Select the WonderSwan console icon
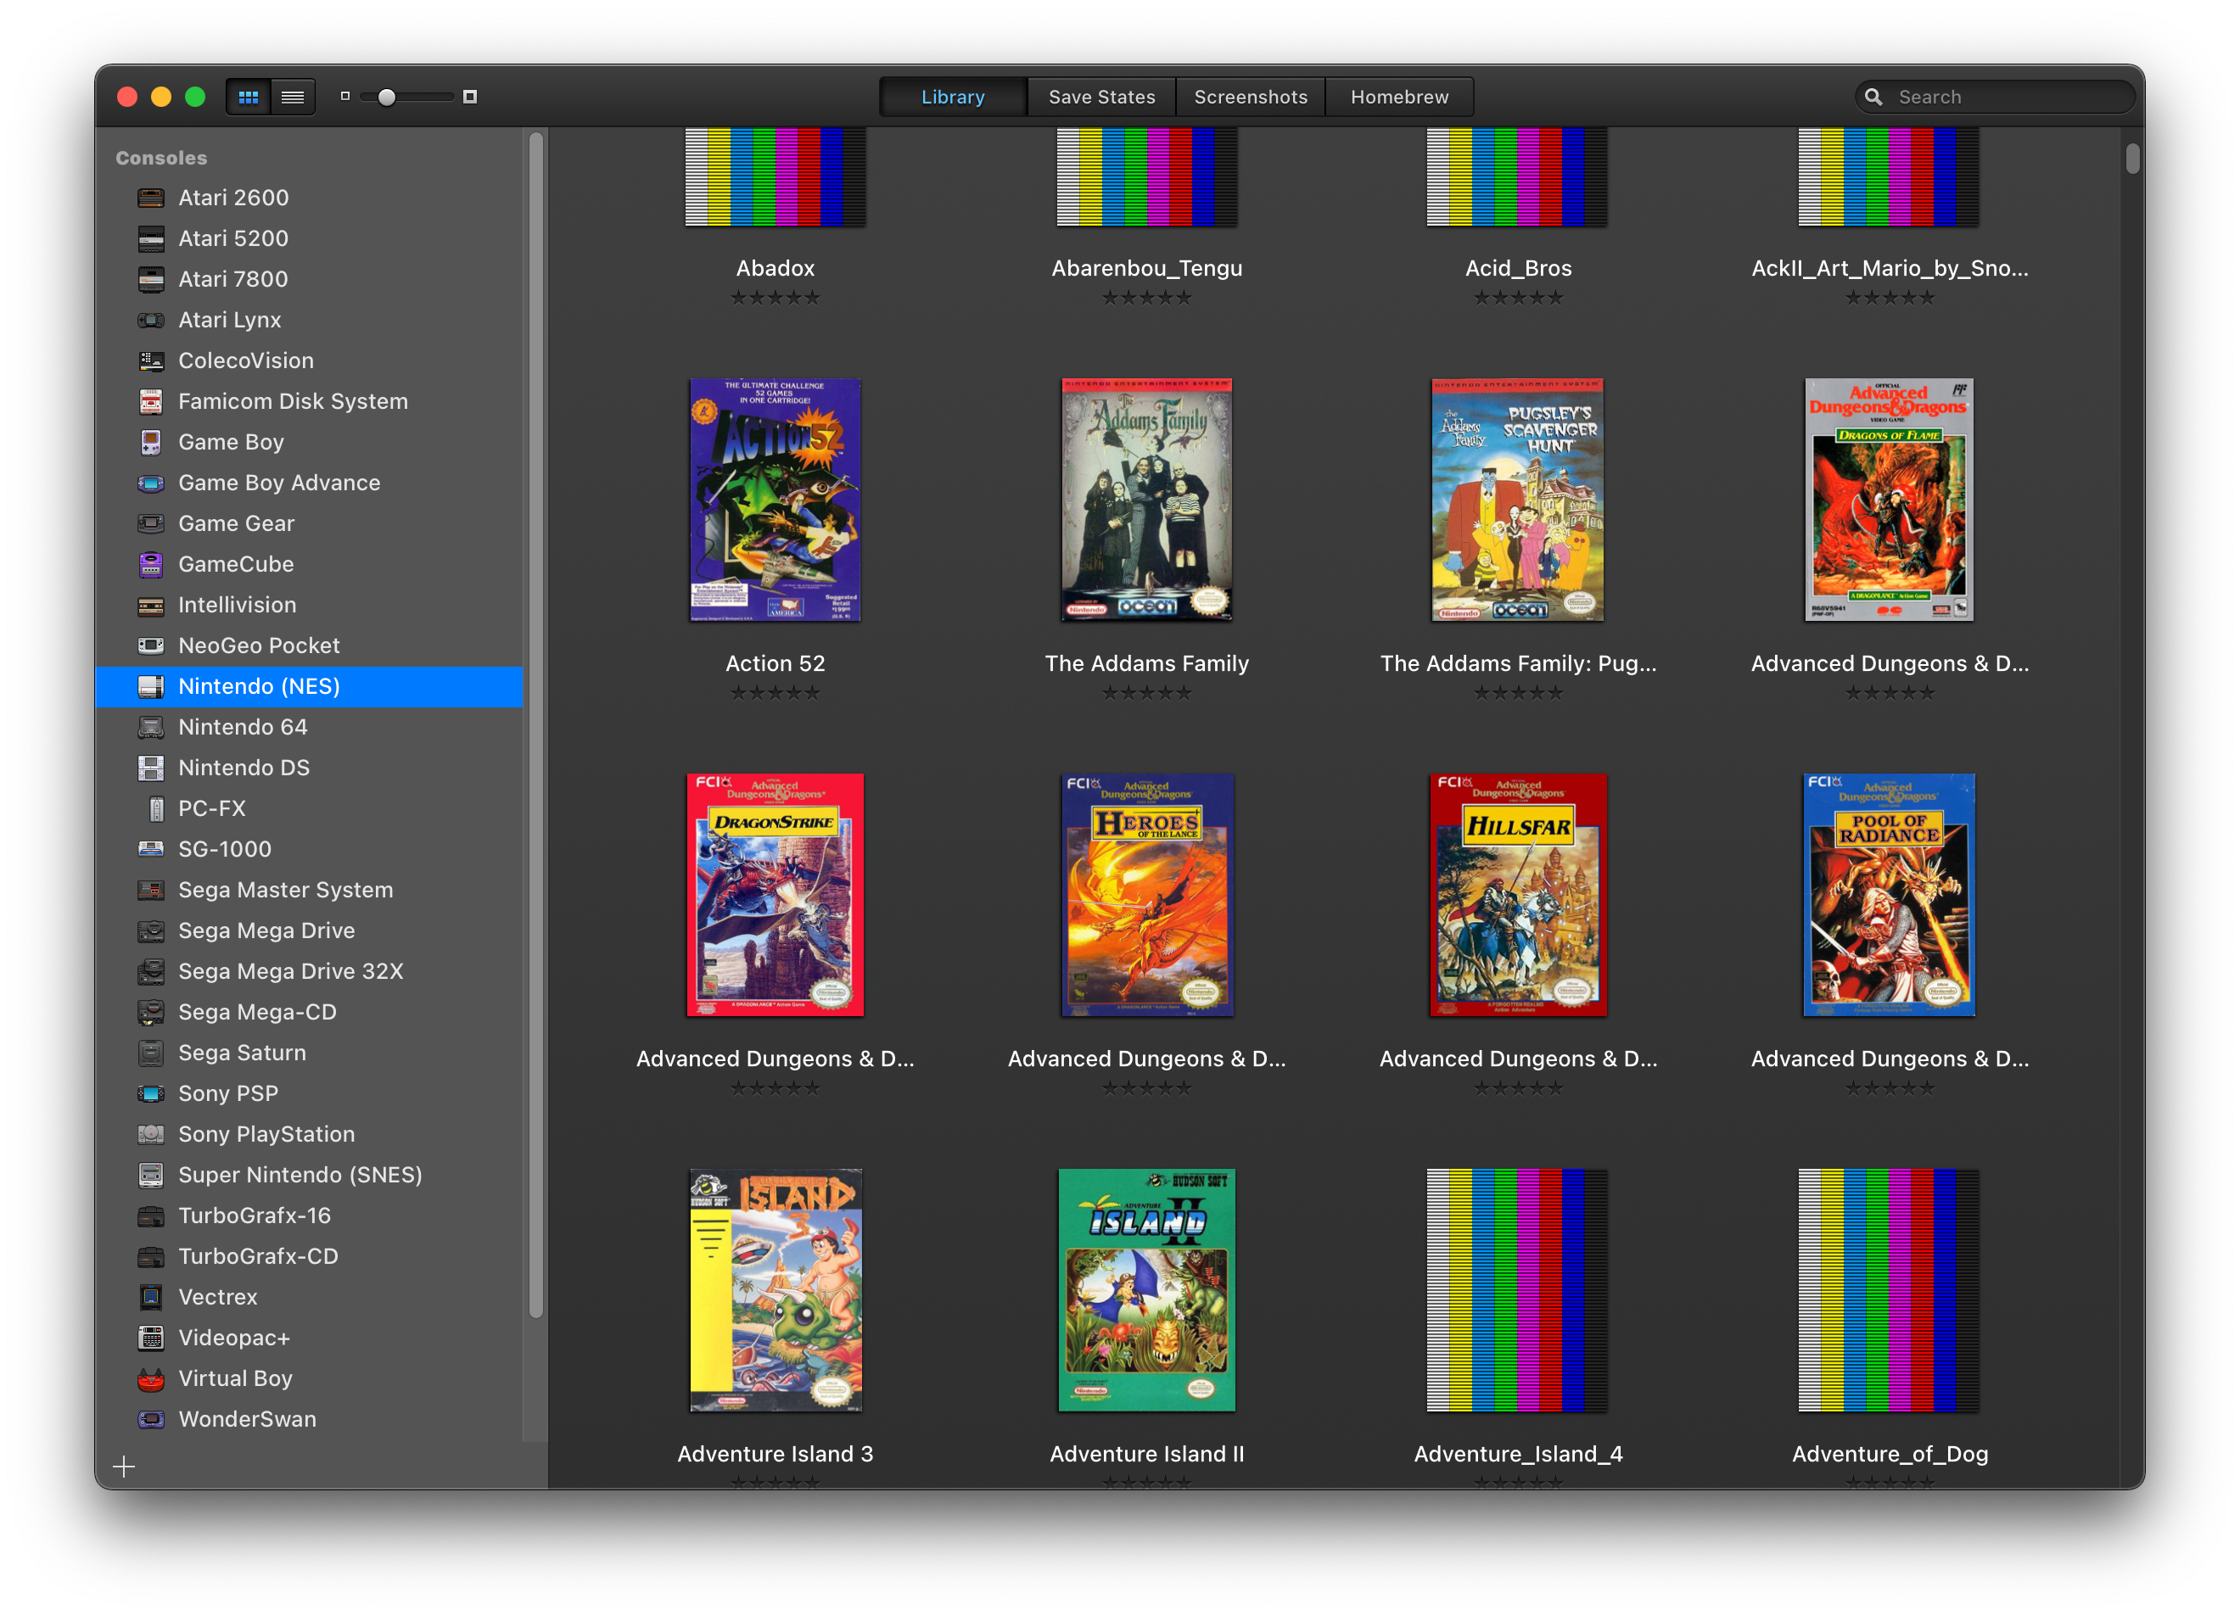Image resolution: width=2240 pixels, height=1615 pixels. [151, 1420]
